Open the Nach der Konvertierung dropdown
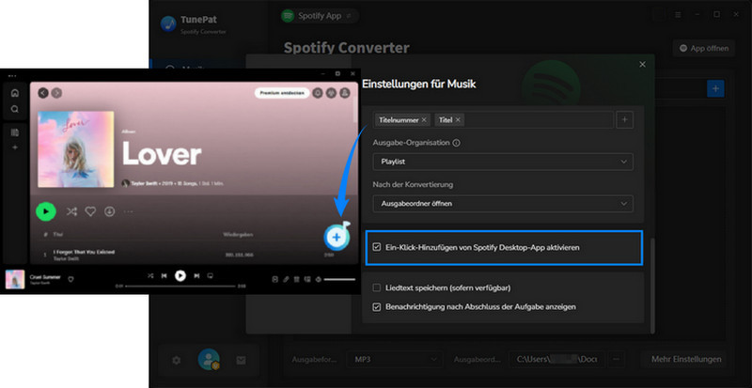This screenshot has height=388, width=752. click(x=503, y=203)
